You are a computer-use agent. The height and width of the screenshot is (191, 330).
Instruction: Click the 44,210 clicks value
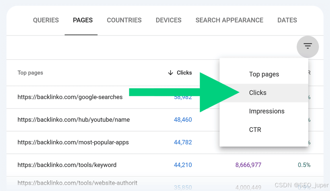(183, 165)
